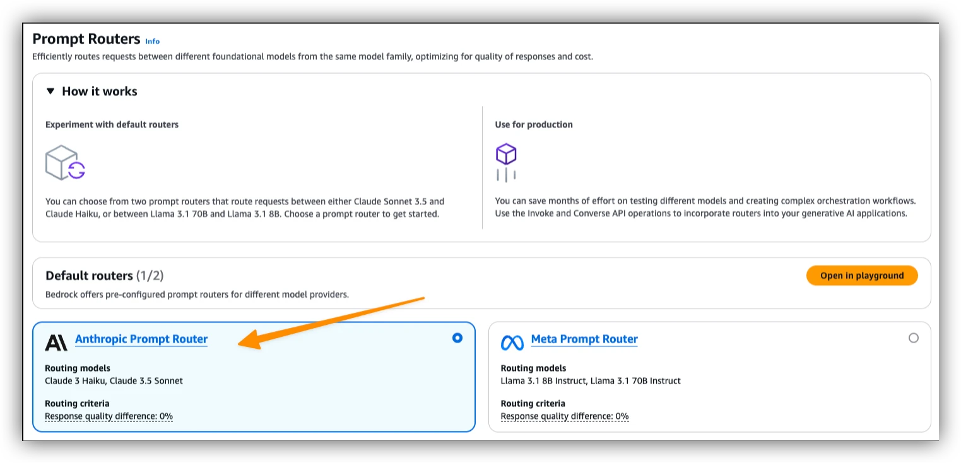Open the Meta Prompt Router link
The image size is (961, 463).
click(x=584, y=339)
